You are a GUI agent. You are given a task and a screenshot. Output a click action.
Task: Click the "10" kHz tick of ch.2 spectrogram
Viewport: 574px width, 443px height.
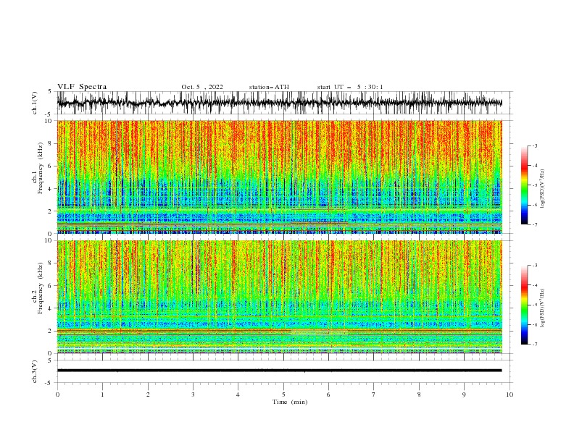click(50, 240)
